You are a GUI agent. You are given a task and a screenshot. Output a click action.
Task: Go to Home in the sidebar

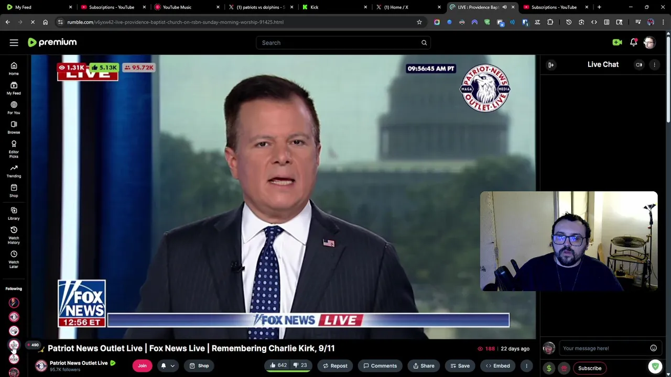[14, 69]
